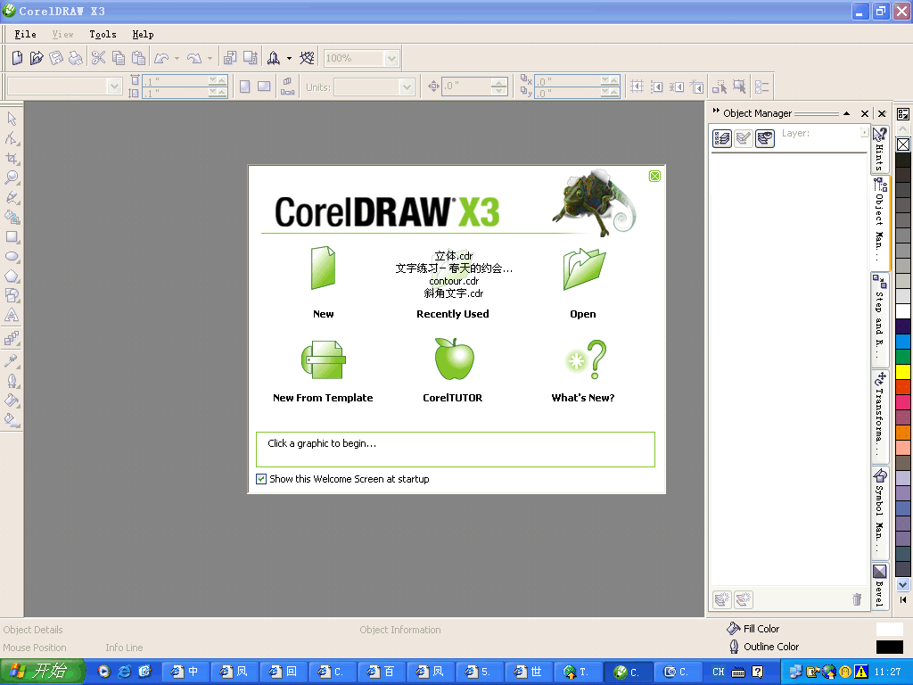The height and width of the screenshot is (685, 913).
Task: Click the Copy toolbar icon
Action: [119, 58]
